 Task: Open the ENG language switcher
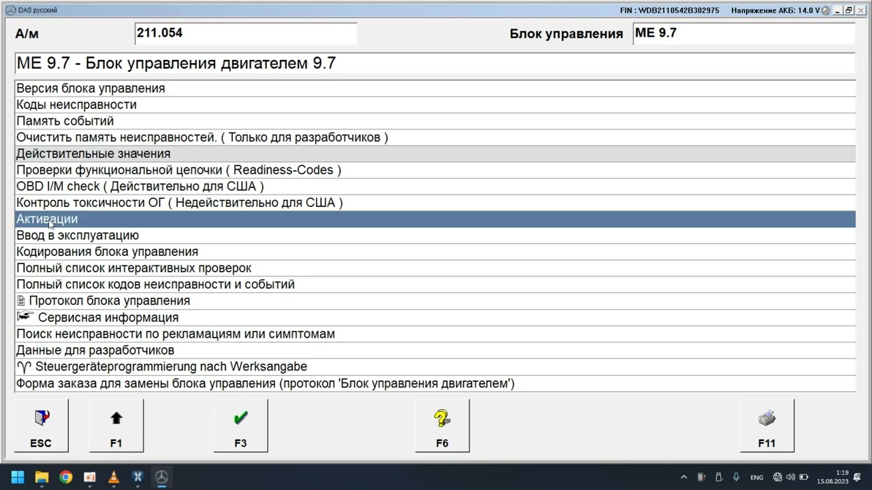coord(757,478)
